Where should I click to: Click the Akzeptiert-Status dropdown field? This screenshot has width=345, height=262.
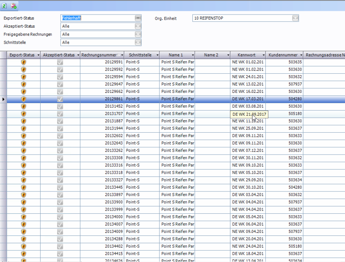pyautogui.click(x=100, y=26)
